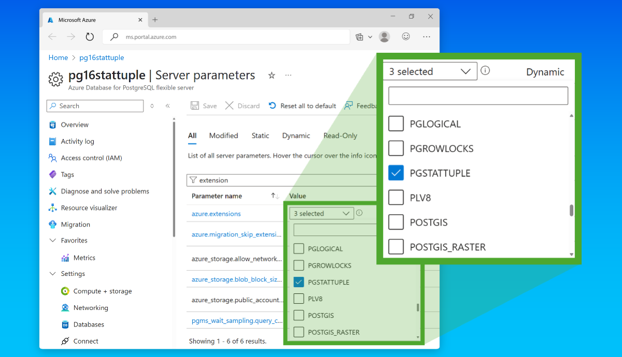Viewport: 622px width, 357px height.
Task: Check POSTGIS in the browser window list
Action: tap(299, 315)
